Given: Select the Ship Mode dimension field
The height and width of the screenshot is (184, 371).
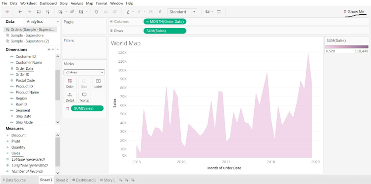Looking at the screenshot, I should tap(24, 122).
